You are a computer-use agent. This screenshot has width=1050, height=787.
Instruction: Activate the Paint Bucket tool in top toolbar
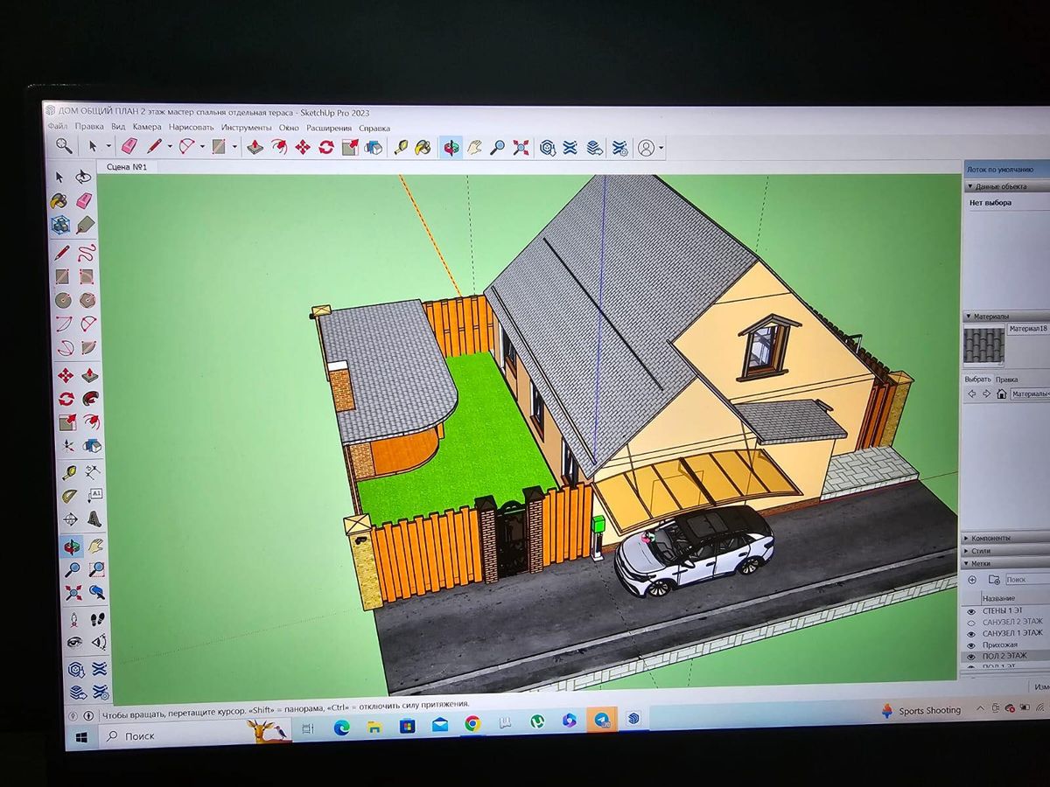coord(423,147)
